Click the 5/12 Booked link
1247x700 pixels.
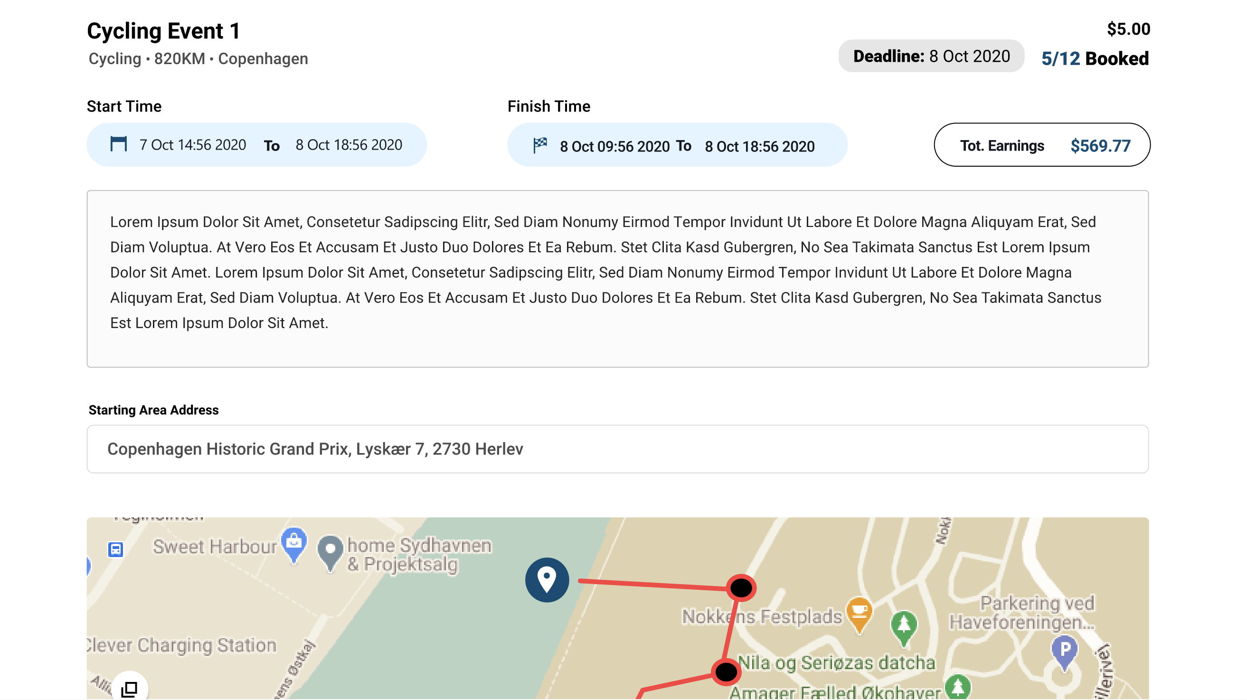coord(1095,58)
